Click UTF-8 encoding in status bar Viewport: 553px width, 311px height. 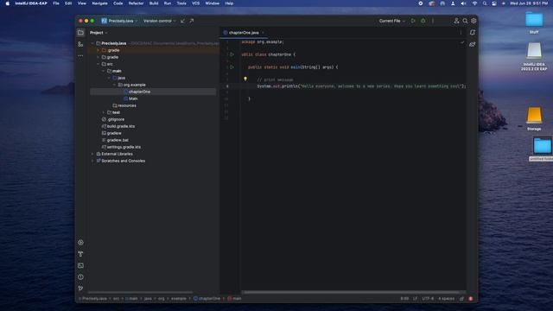click(x=428, y=299)
